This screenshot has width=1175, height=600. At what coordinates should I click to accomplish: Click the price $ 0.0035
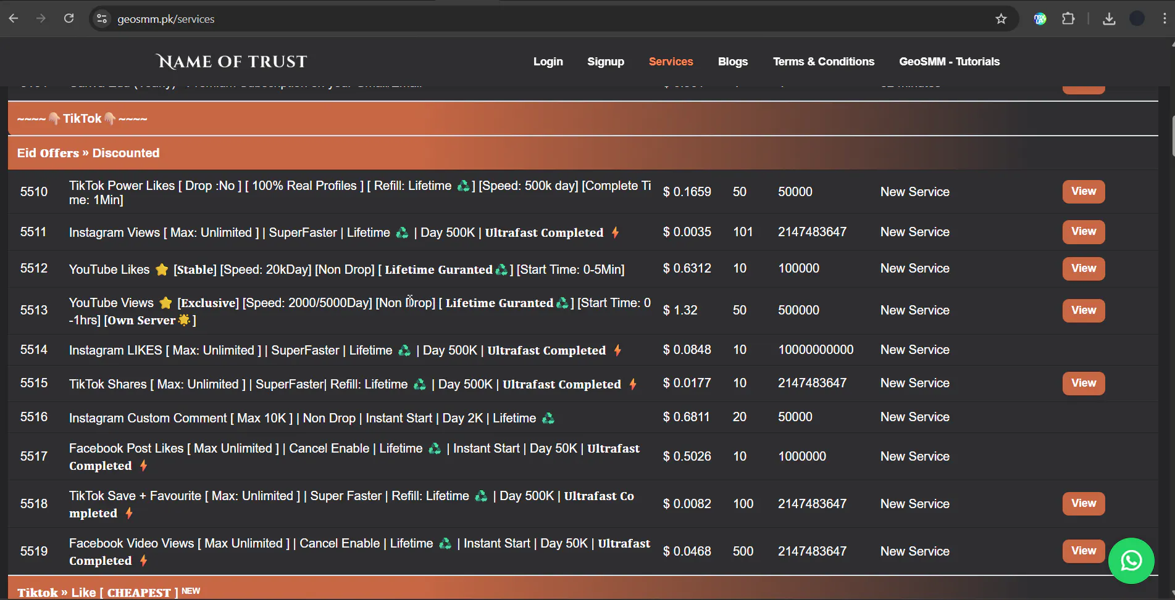[687, 232]
